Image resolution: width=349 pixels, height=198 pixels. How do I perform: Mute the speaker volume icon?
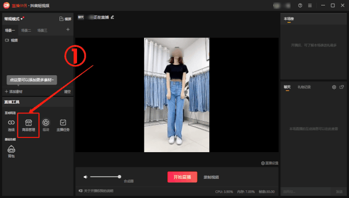tap(86, 177)
